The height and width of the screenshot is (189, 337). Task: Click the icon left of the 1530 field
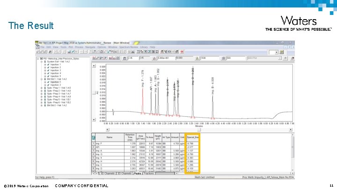197,58
